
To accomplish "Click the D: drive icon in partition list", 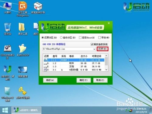I will pos(46,64).
